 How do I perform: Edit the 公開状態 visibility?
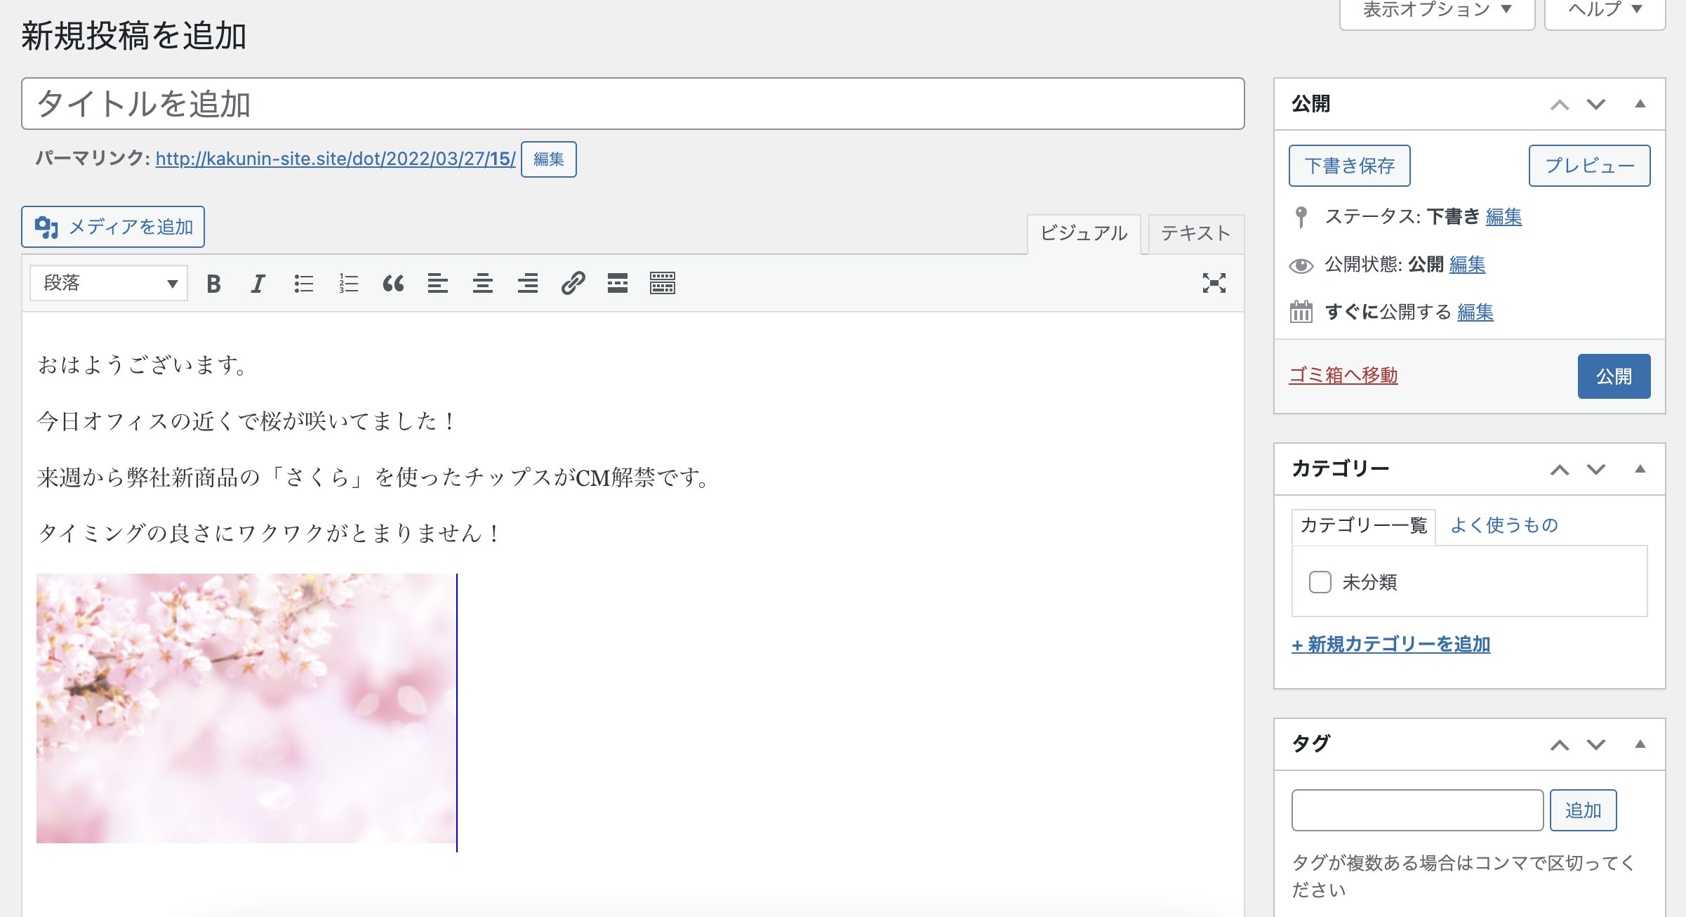1467,265
